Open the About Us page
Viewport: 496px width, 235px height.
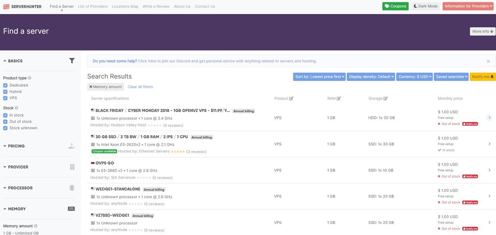182,6
